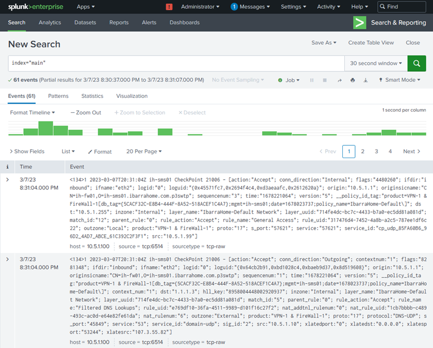Viewport: 433px width, 348px height.
Task: Go to results page 2
Action: (362, 151)
